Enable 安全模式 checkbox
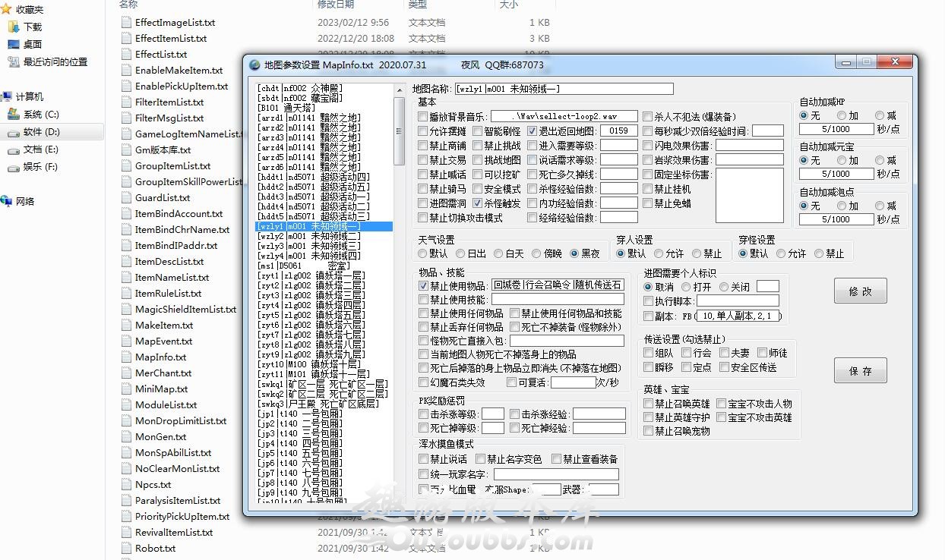Image resolution: width=945 pixels, height=560 pixels. (478, 189)
